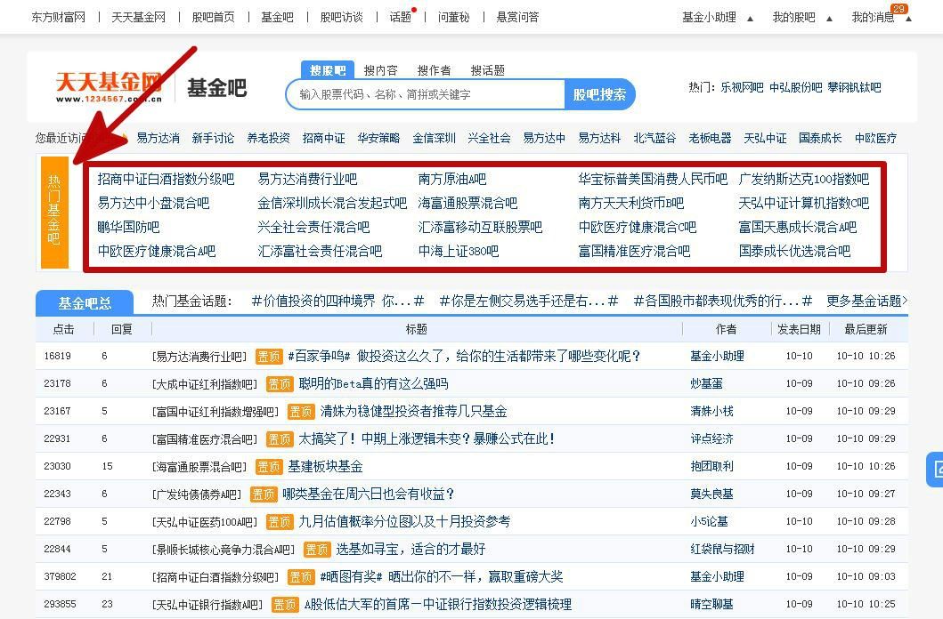
Task: Expand the 我的股吧 dropdown arrow
Action: 829,19
